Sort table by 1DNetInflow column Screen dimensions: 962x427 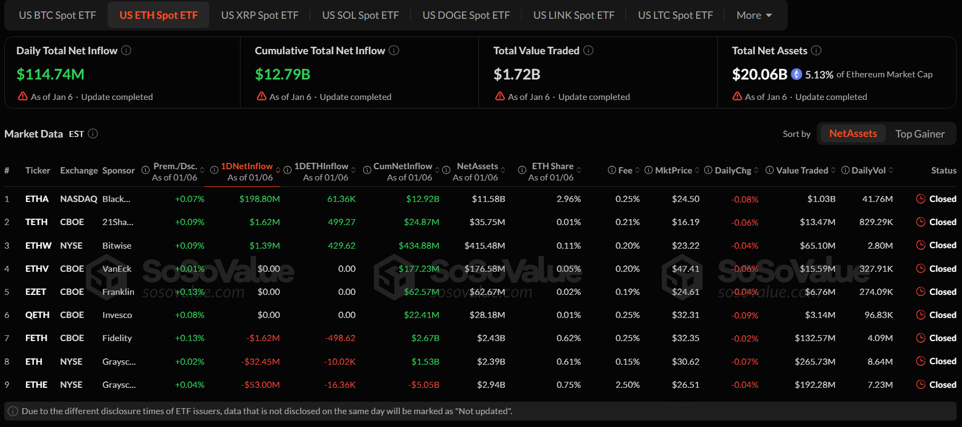[246, 167]
